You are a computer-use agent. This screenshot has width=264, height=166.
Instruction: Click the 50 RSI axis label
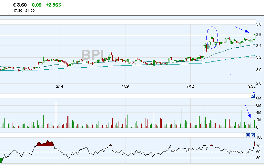[x=258, y=152]
